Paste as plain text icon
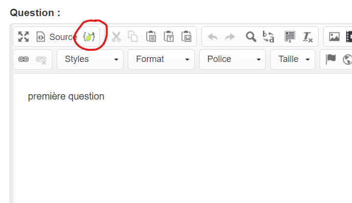Image resolution: width=352 pixels, height=203 pixels. pyautogui.click(x=168, y=37)
